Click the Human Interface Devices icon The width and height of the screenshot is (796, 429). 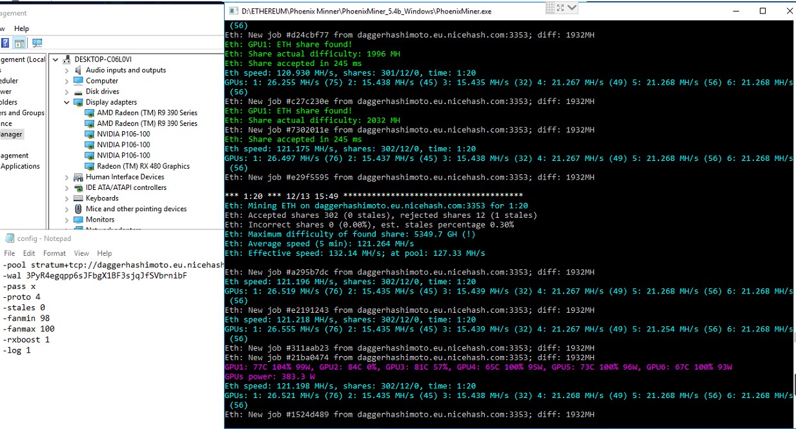tap(78, 177)
